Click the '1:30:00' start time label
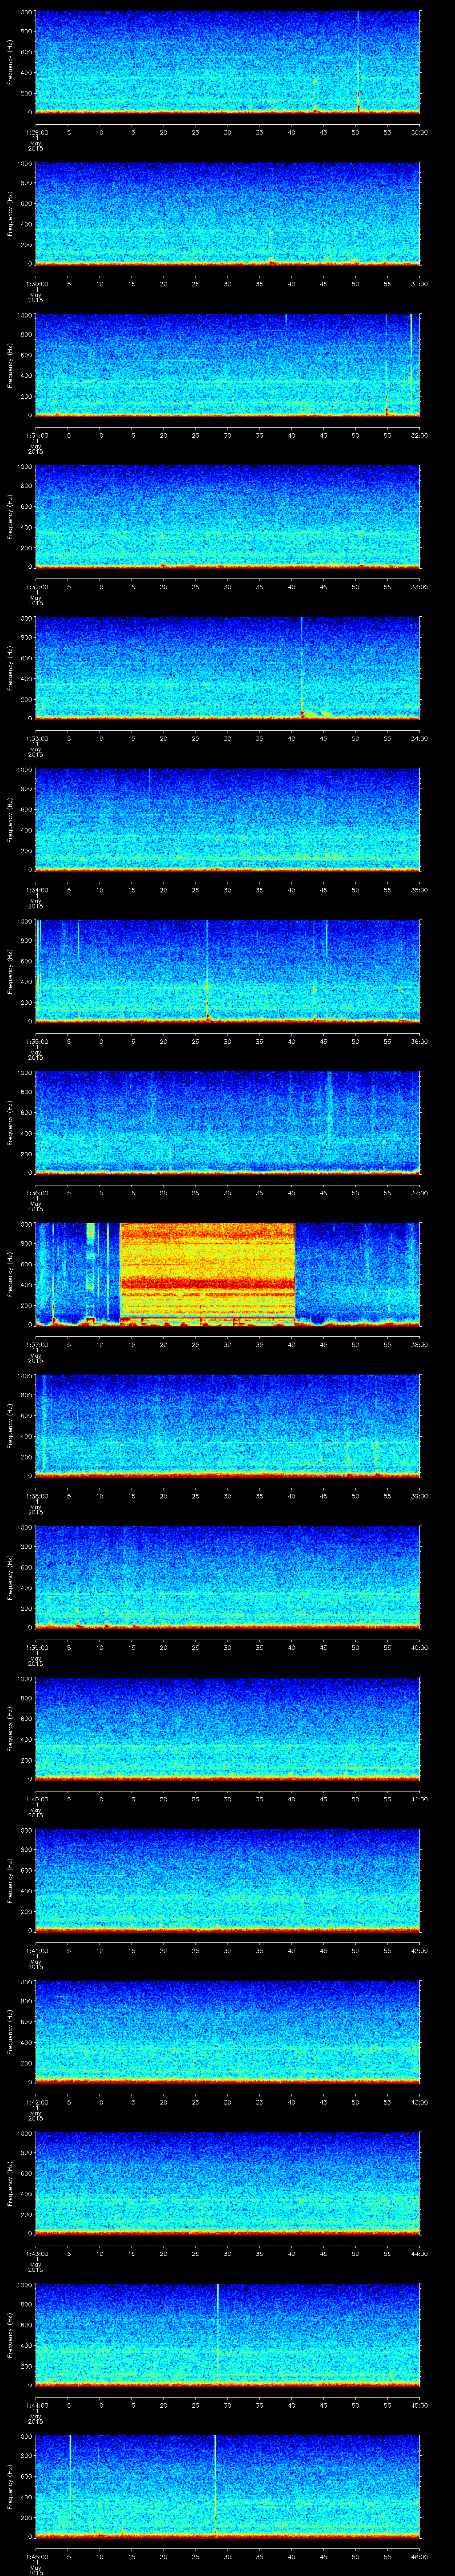The image size is (455, 2576). coord(36,284)
